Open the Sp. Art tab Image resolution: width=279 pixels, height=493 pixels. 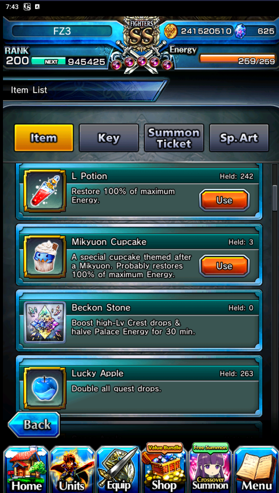point(239,138)
